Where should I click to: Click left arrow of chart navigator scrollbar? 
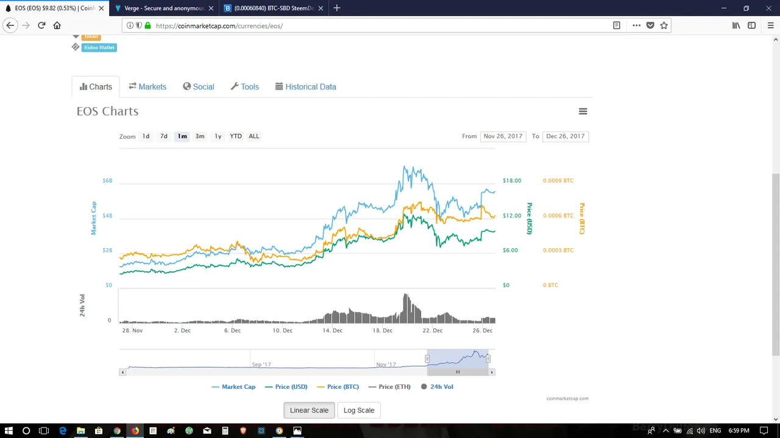coord(122,372)
